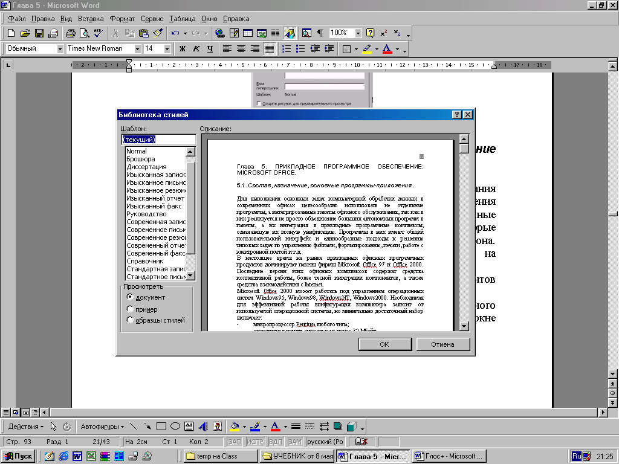Click the Undo arrow icon
This screenshot has width=619, height=464.
point(175,33)
